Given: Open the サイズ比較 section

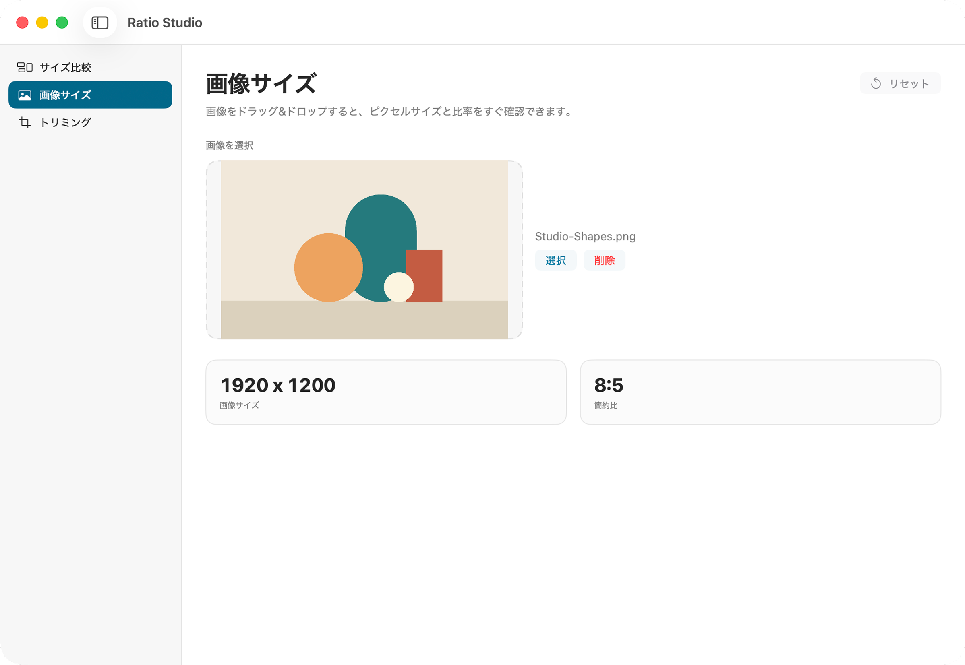Looking at the screenshot, I should tap(90, 67).
